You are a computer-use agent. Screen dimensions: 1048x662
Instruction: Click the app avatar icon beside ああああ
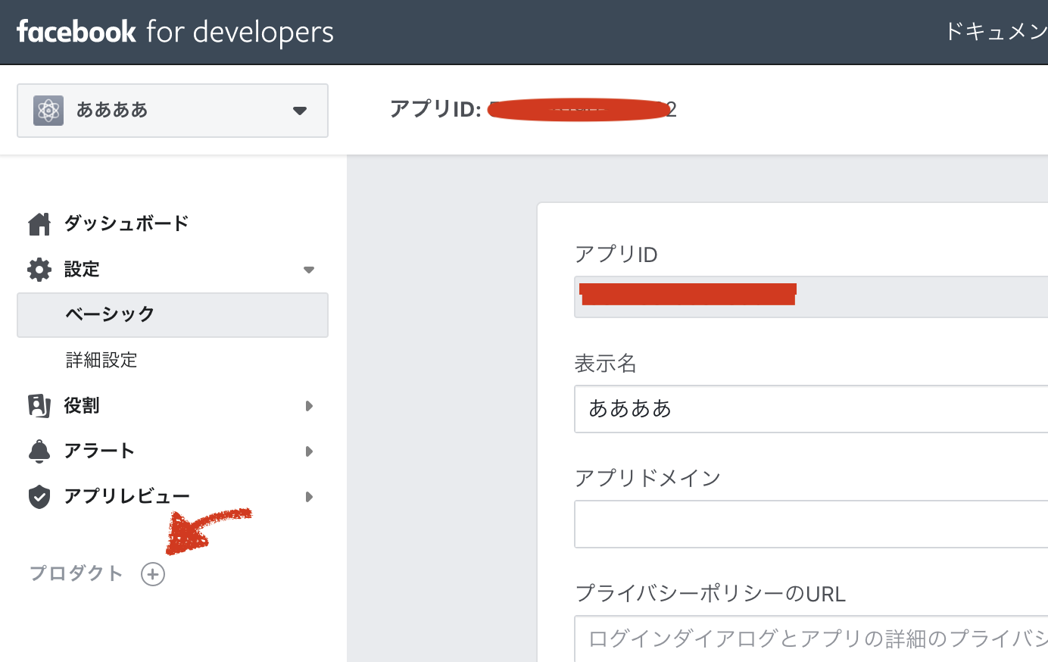(x=47, y=111)
